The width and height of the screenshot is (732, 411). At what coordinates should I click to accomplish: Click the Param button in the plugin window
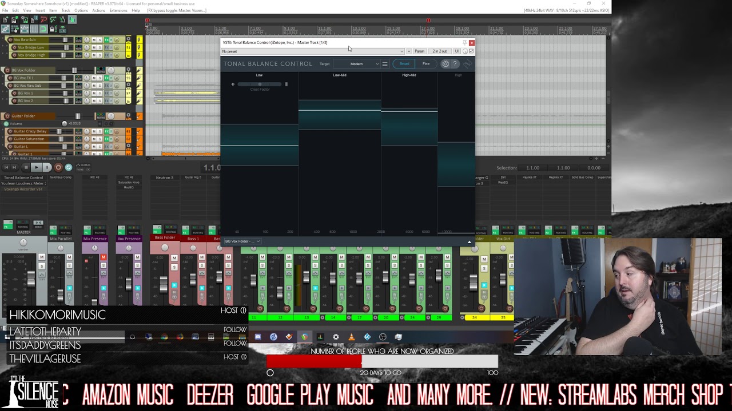point(419,51)
